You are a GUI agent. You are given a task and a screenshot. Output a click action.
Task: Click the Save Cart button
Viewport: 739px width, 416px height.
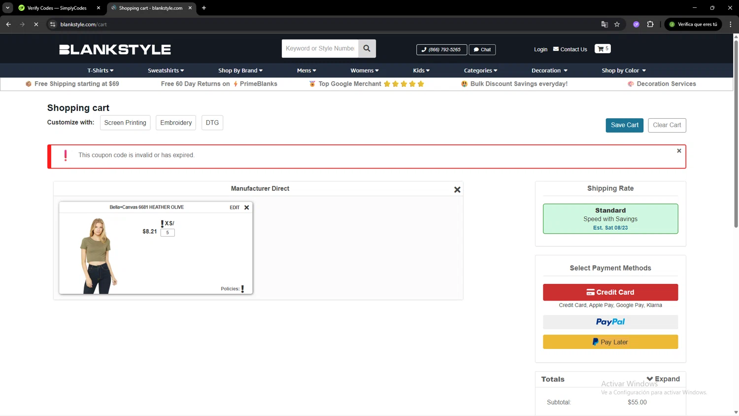click(x=625, y=125)
